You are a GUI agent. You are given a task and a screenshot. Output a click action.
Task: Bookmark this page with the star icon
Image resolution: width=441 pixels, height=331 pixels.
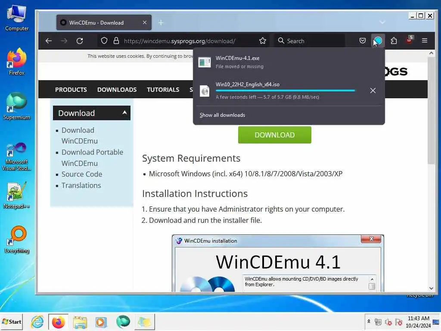pos(263,41)
